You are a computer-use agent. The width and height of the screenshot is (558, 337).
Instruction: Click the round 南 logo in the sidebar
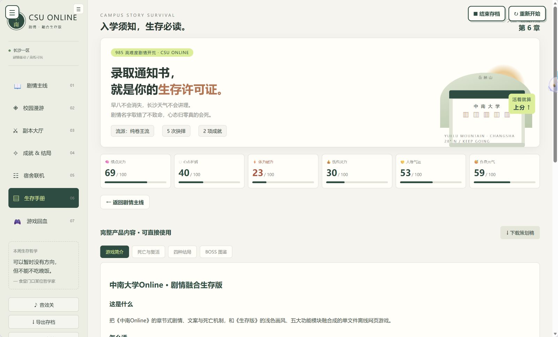[16, 22]
